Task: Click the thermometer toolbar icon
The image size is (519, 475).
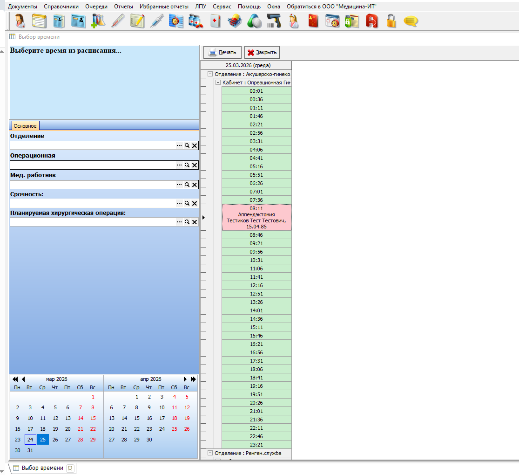Action: pos(118,21)
